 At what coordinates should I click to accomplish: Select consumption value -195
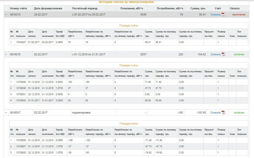click(x=180, y=113)
